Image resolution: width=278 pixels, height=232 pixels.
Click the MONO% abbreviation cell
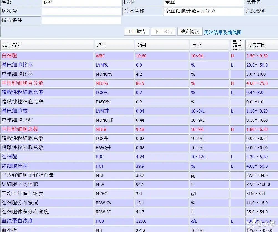(114, 74)
